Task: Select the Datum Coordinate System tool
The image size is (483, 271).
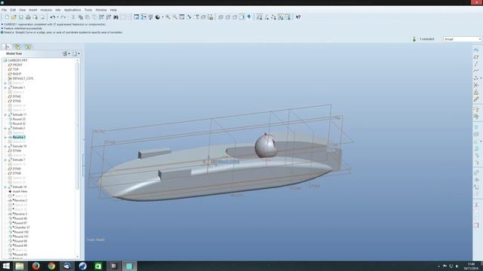Action: (476, 85)
